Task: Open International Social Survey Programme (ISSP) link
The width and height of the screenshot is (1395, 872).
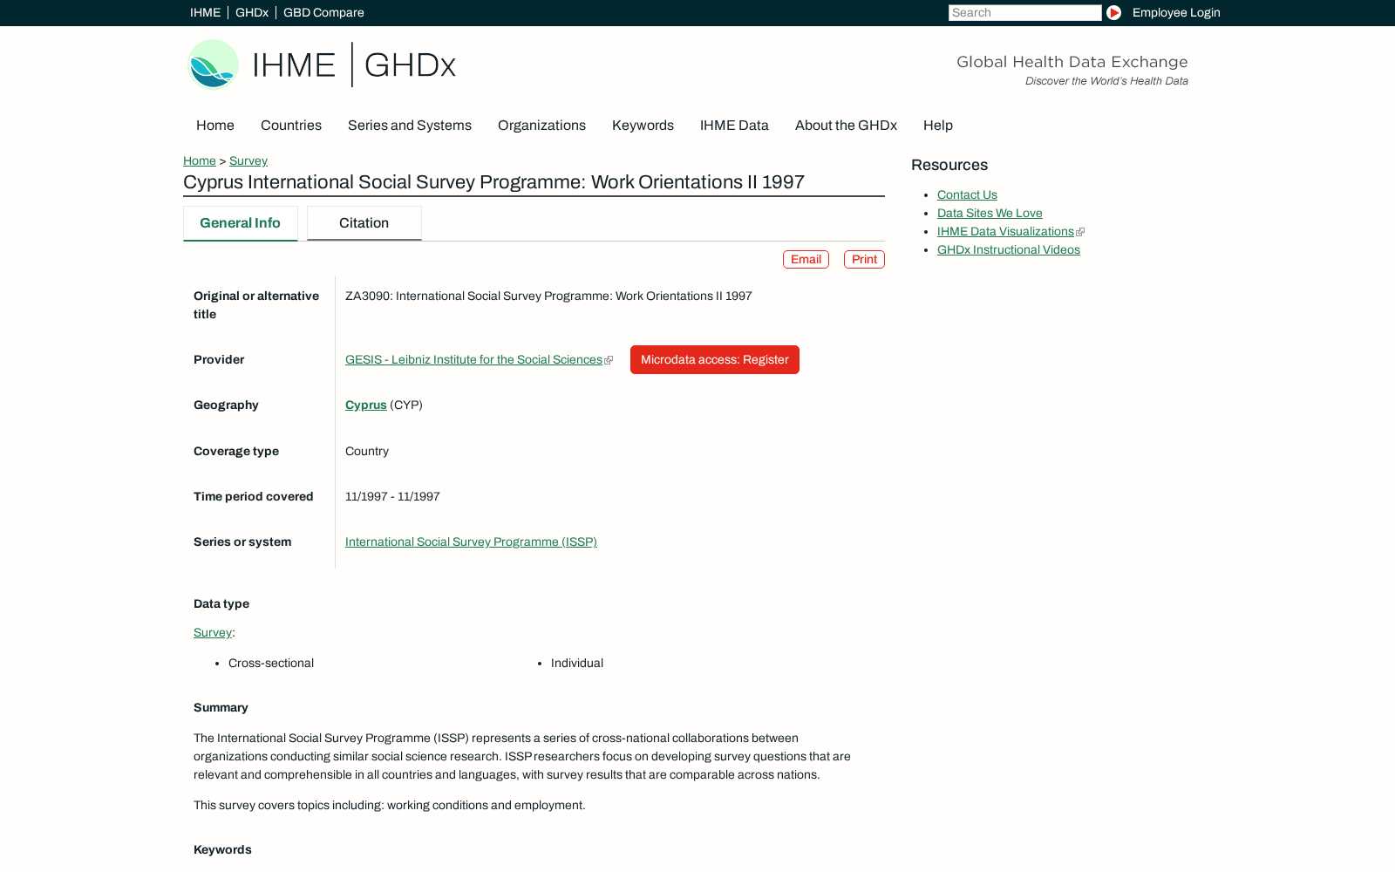Action: pyautogui.click(x=471, y=542)
